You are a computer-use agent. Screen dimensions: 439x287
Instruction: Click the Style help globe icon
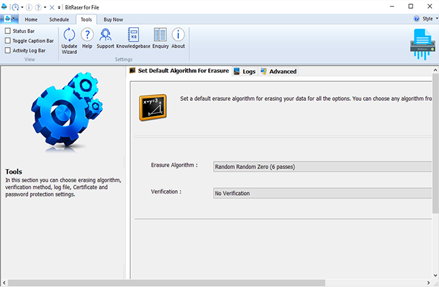[417, 19]
